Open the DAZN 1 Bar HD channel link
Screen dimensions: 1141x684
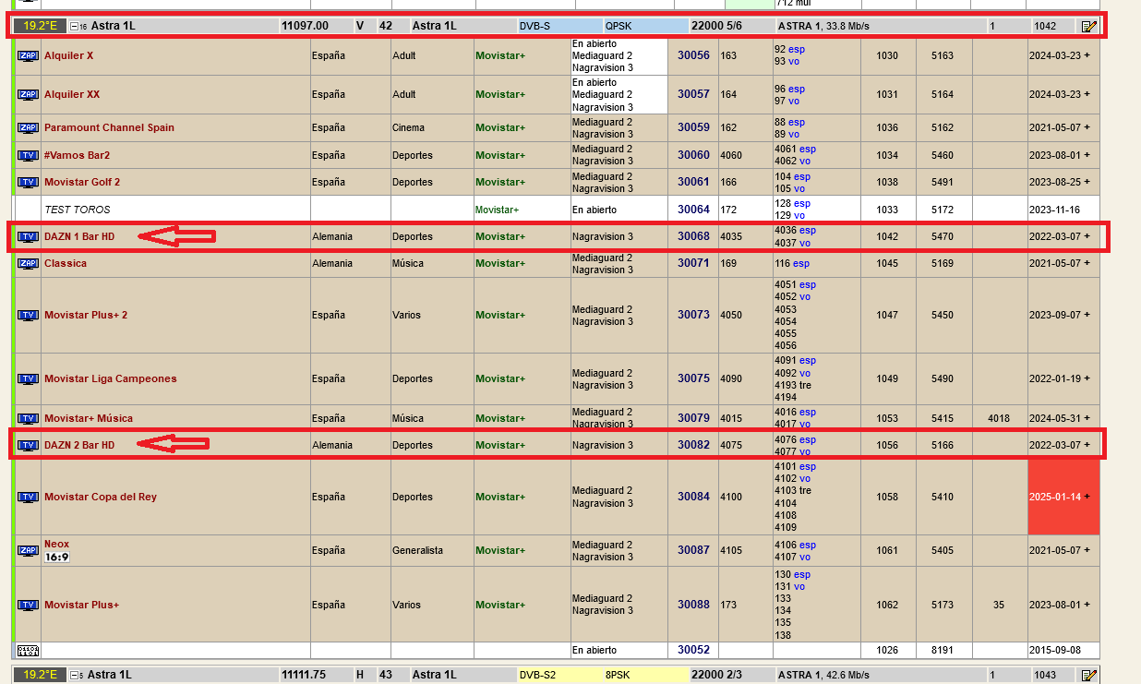[x=79, y=236]
